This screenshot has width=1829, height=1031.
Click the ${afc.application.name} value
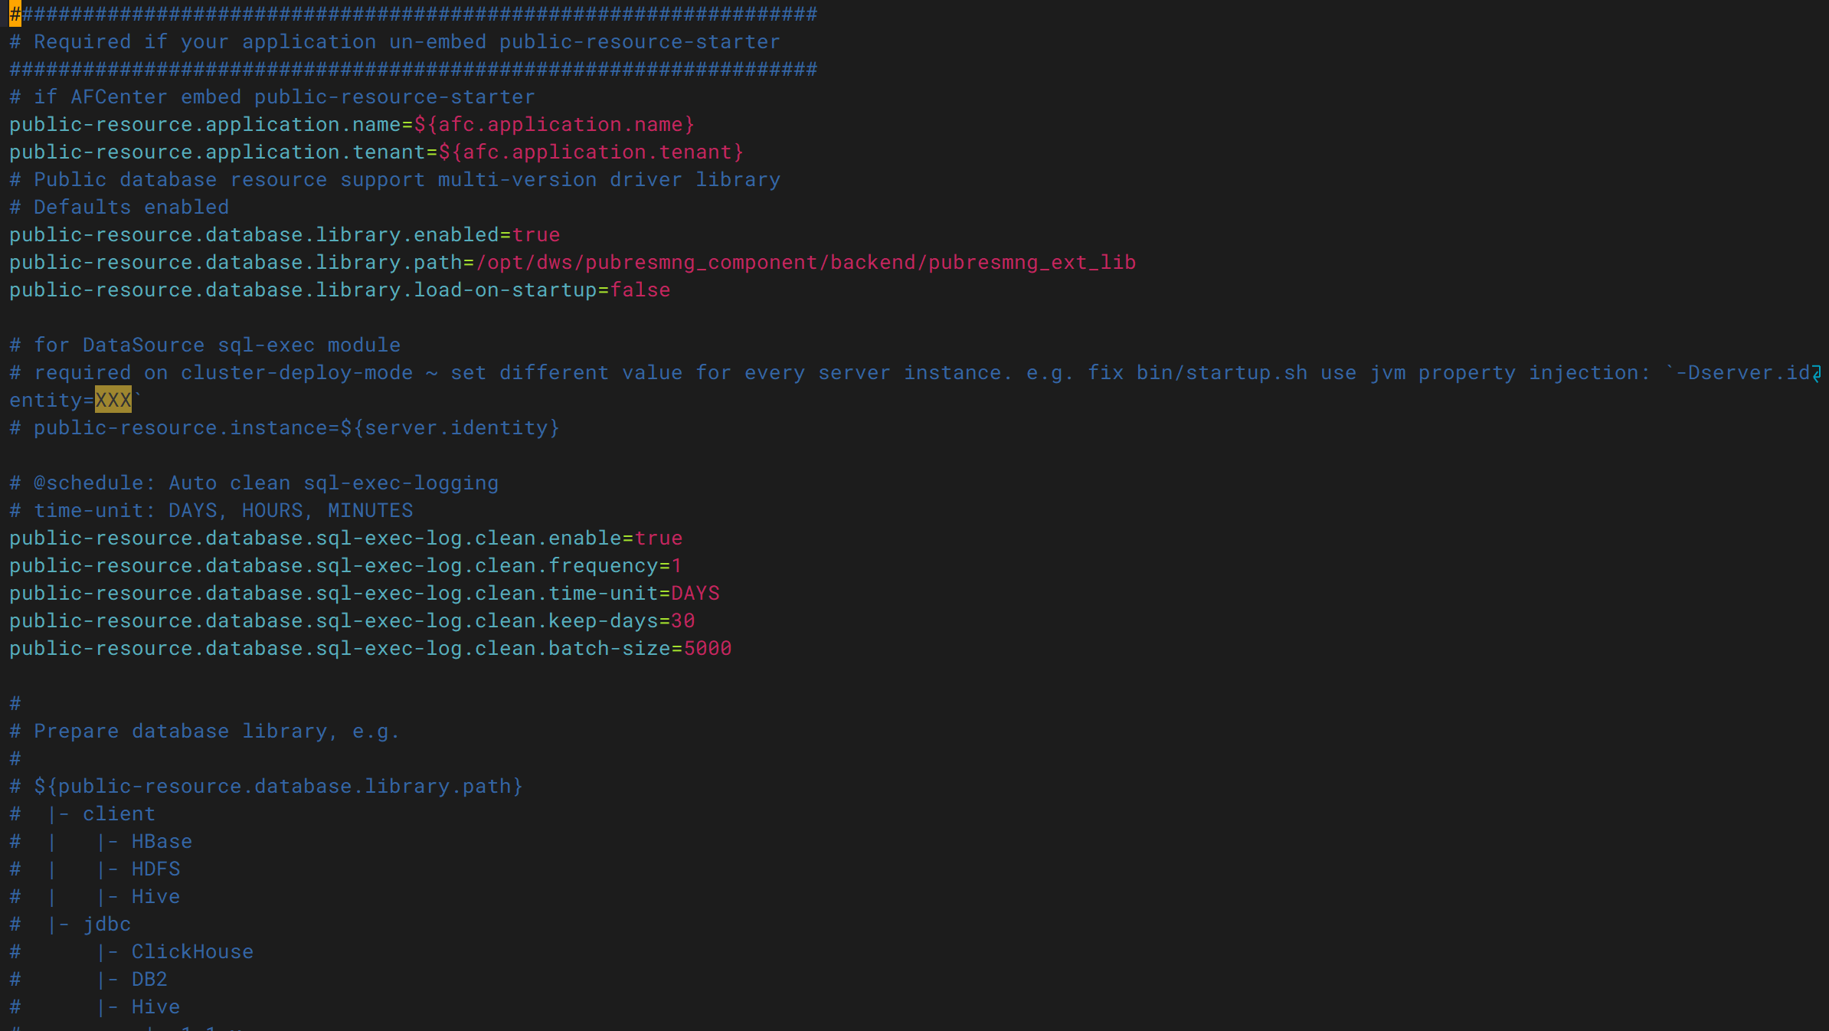[554, 124]
